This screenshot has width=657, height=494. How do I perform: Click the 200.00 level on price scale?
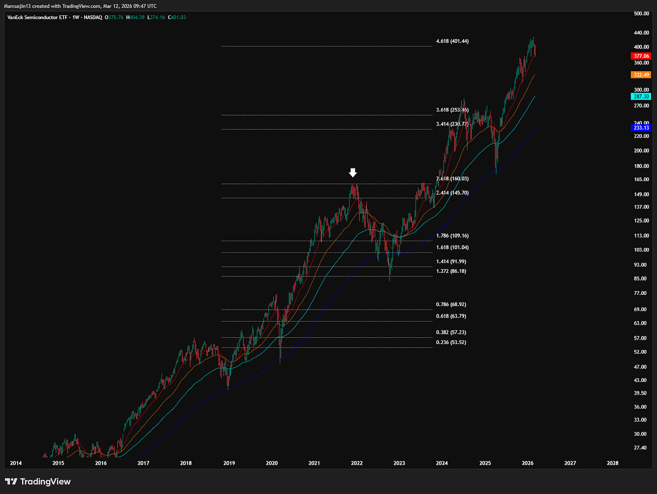[x=641, y=151]
